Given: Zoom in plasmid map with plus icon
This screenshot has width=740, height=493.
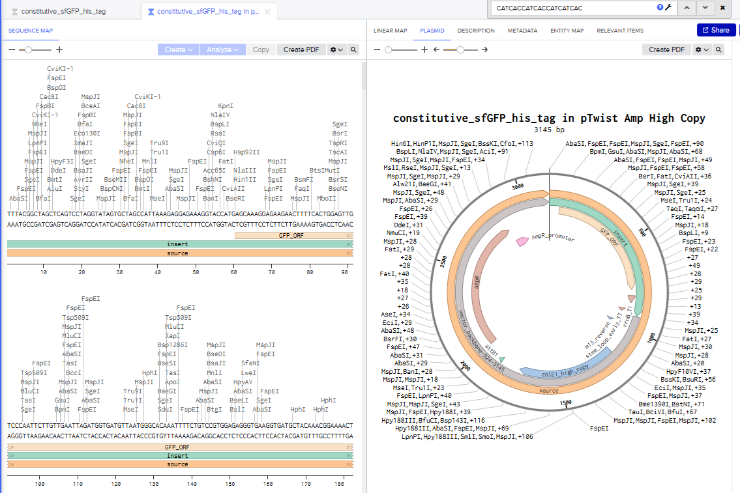Looking at the screenshot, I should [424, 49].
